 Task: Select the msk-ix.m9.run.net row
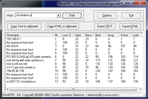(x=74, y=64)
